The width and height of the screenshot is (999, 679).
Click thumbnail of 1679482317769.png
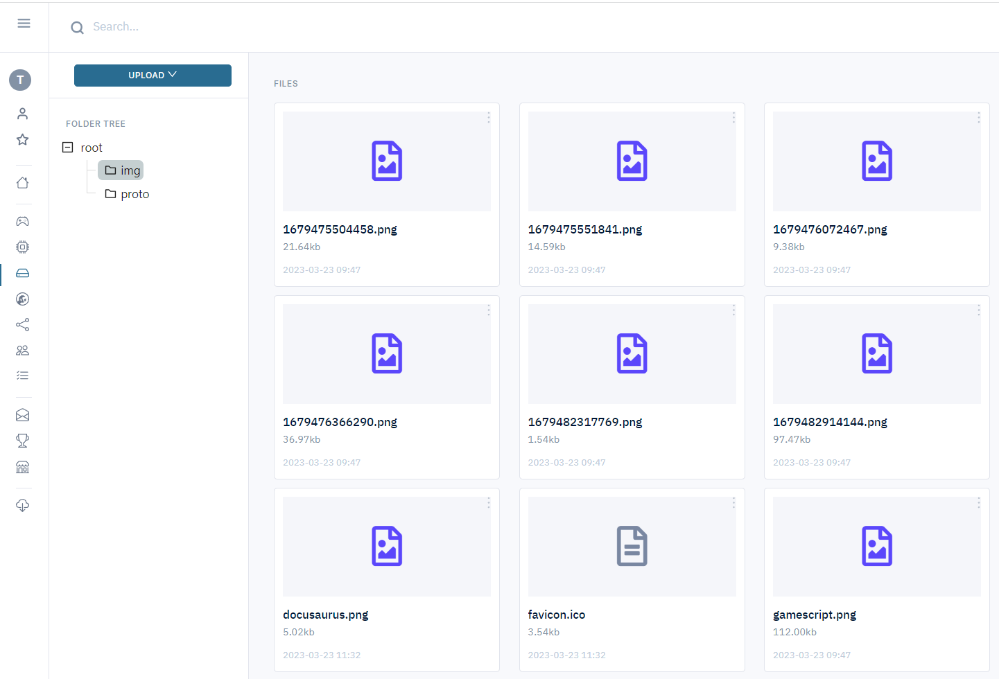coord(632,354)
